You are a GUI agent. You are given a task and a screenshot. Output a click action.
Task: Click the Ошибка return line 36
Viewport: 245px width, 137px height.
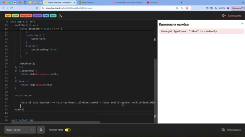(x=36, y=85)
